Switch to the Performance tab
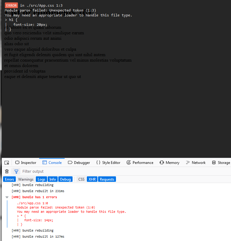This screenshot has width=231, height=241. tap(140, 163)
